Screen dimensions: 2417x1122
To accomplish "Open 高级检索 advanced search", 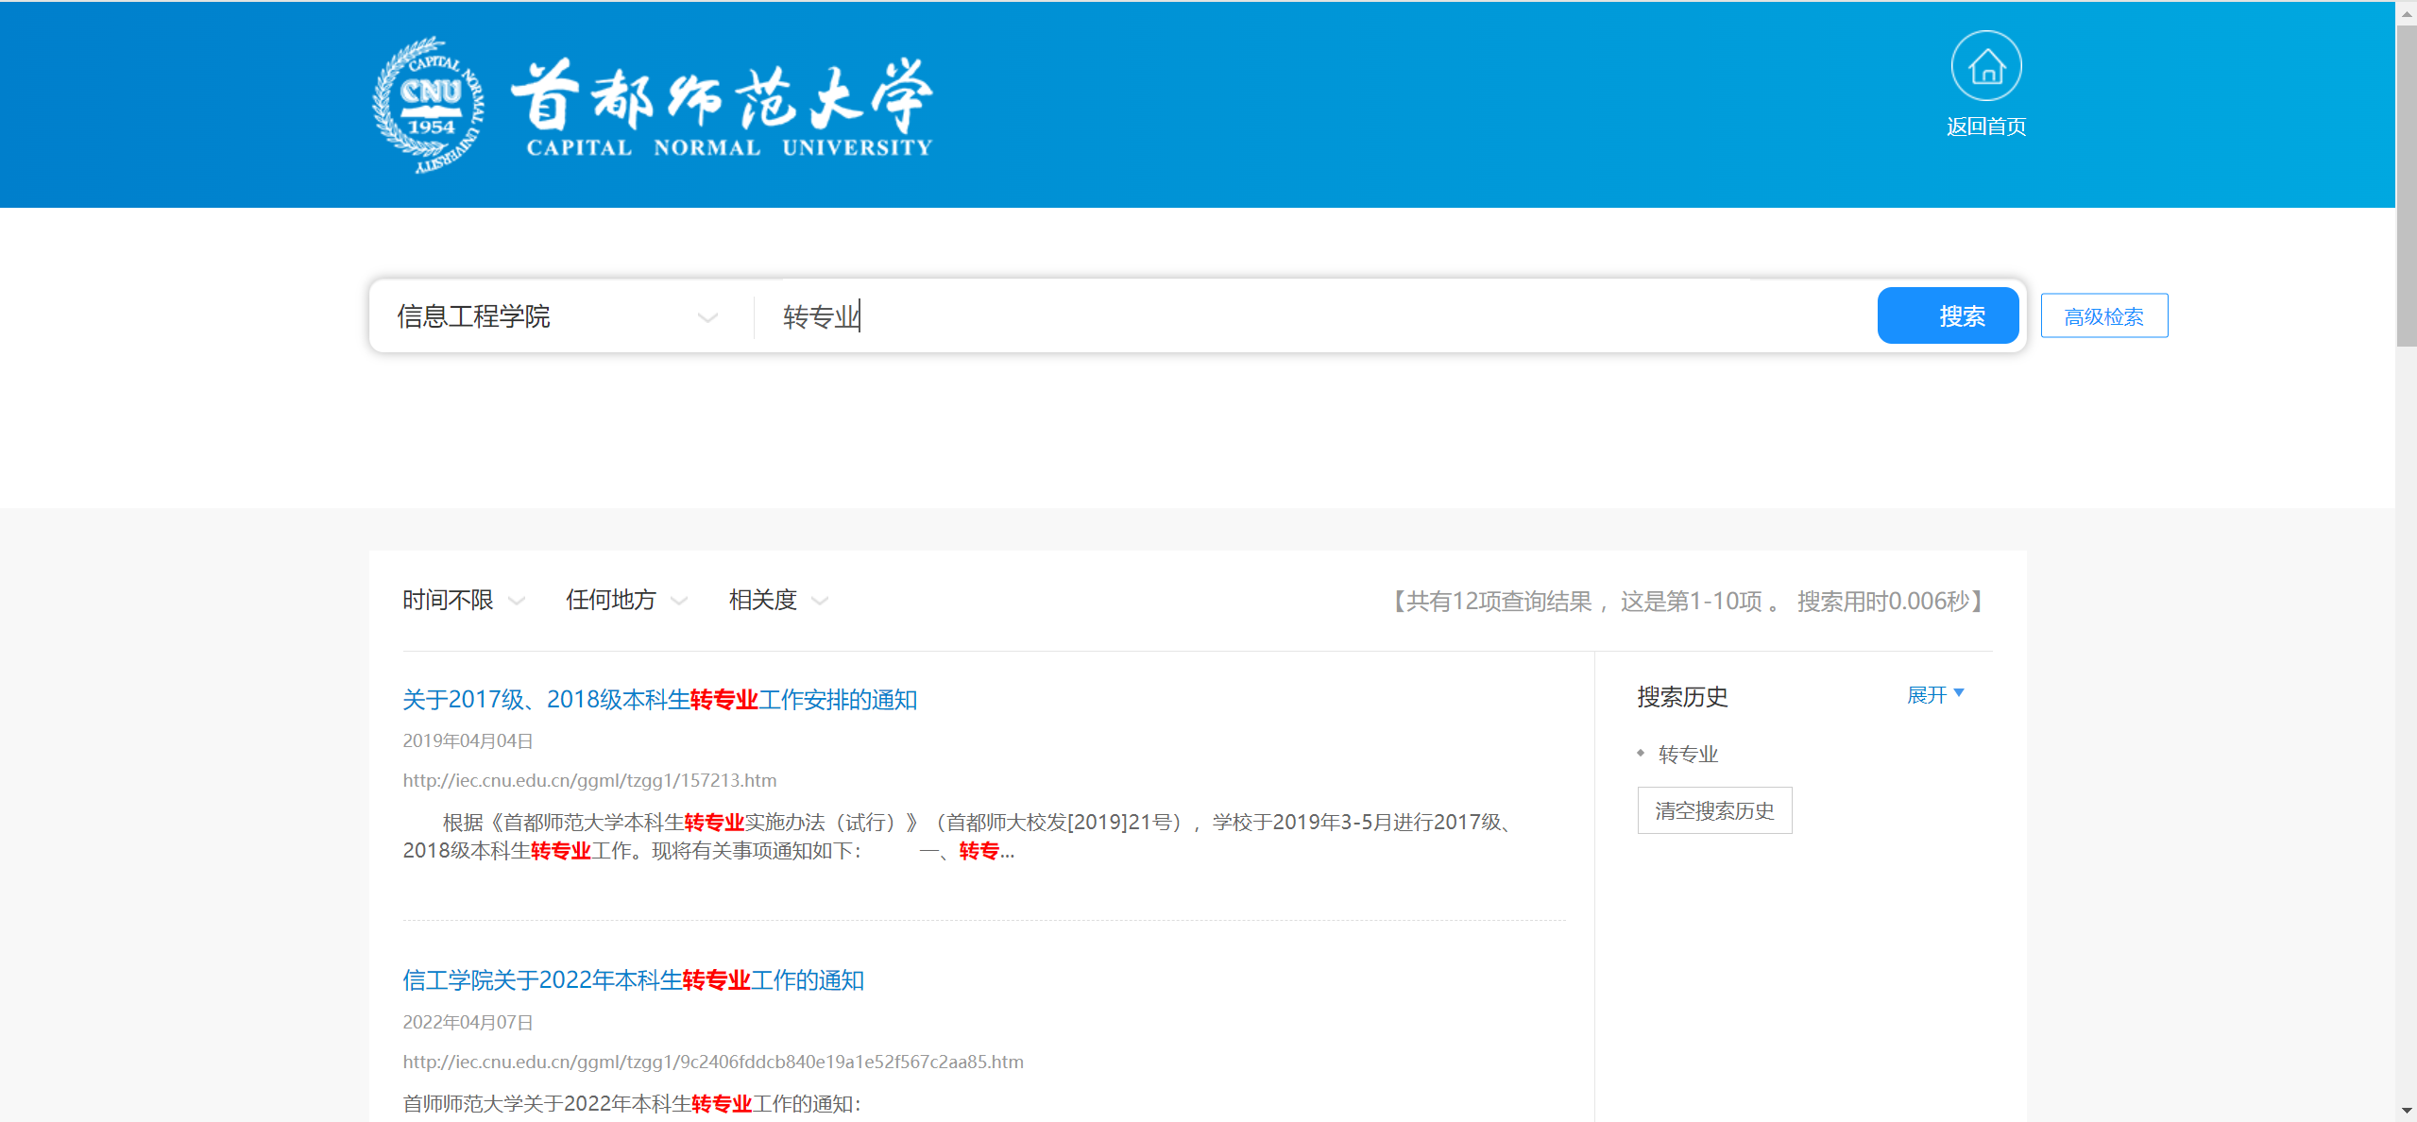I will (2103, 316).
